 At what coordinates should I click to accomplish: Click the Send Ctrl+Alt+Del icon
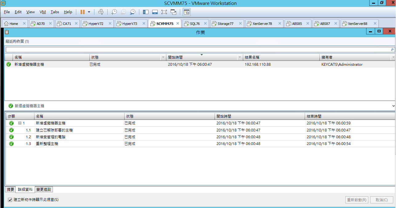[x=101, y=12]
